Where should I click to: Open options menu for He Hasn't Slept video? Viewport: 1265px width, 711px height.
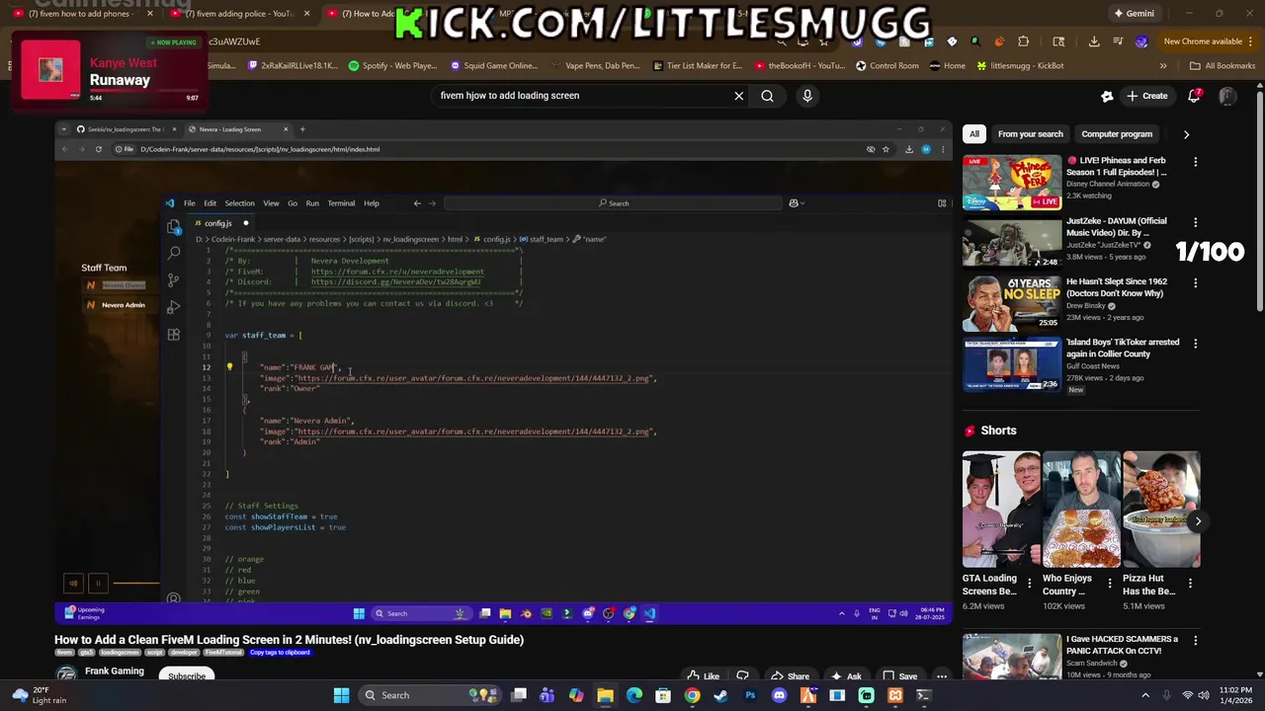click(x=1195, y=282)
